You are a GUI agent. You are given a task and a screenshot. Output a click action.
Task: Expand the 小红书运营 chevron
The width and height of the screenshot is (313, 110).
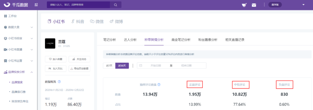tap(32, 61)
